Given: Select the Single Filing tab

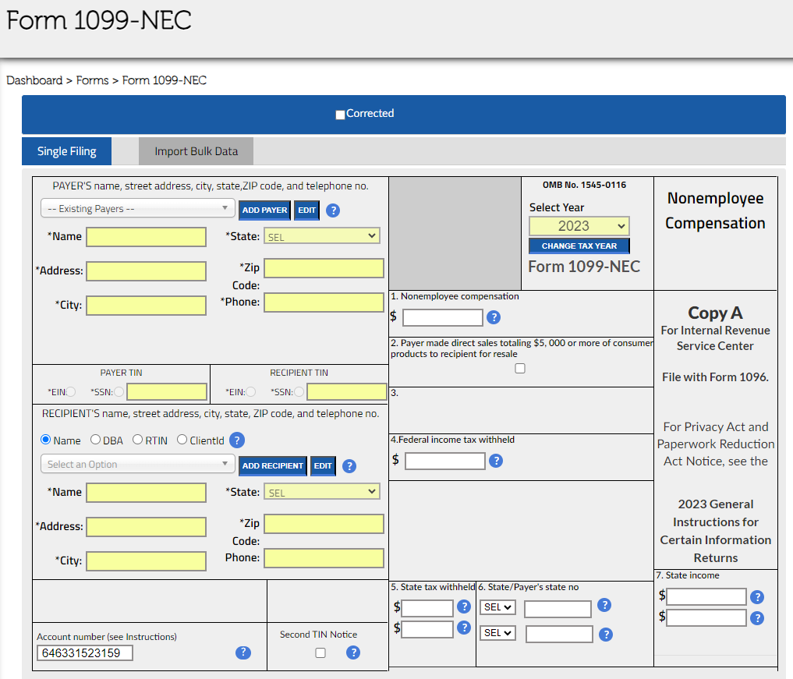Looking at the screenshot, I should 66,150.
